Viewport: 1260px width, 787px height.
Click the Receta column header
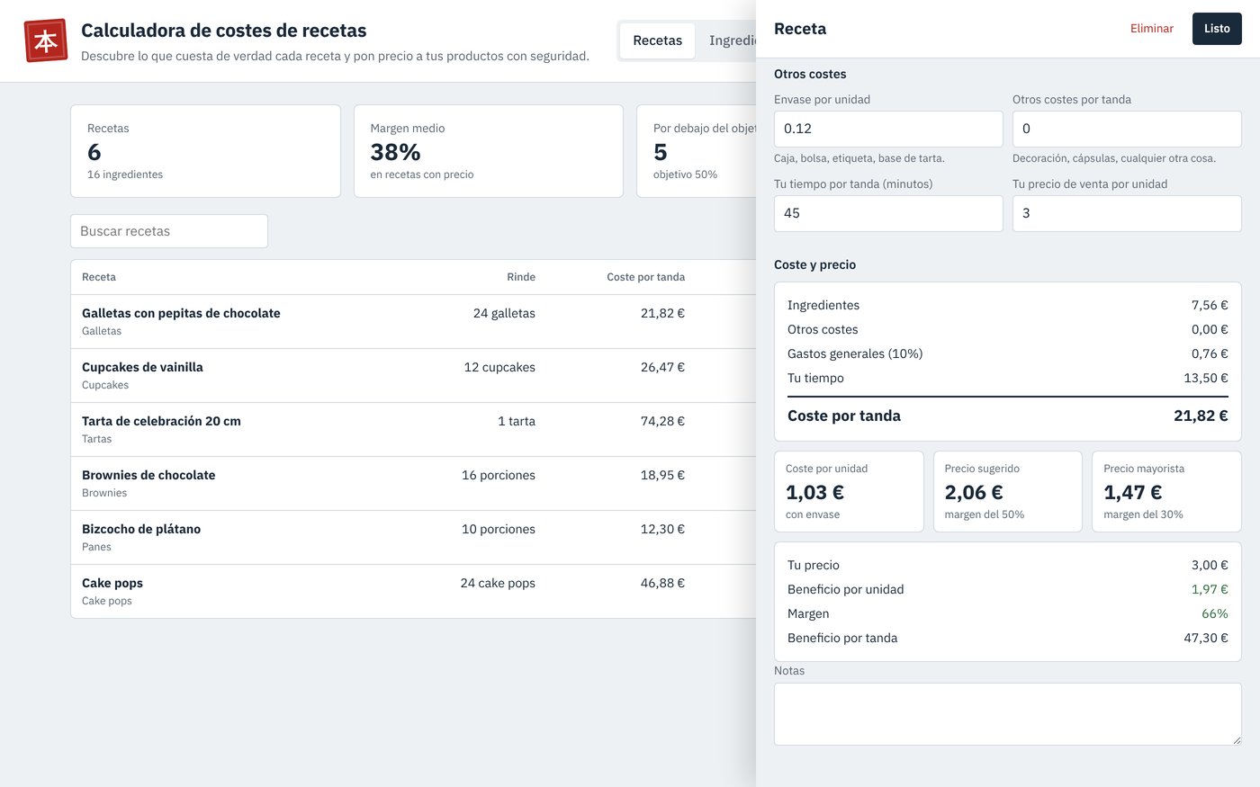99,277
